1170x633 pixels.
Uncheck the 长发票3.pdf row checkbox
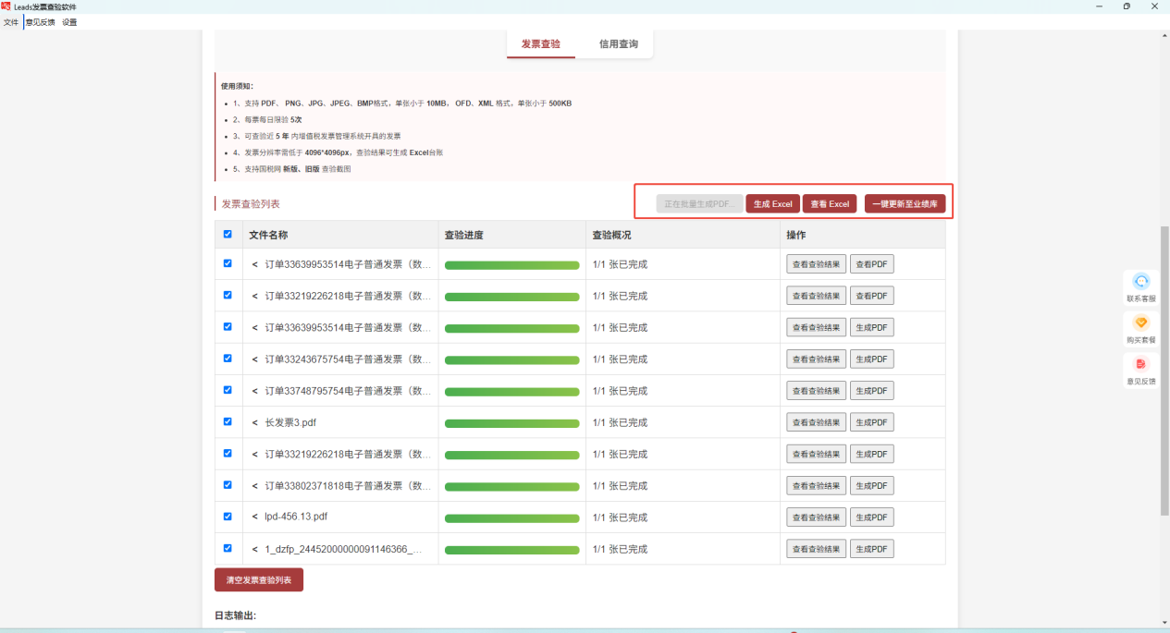coord(228,421)
